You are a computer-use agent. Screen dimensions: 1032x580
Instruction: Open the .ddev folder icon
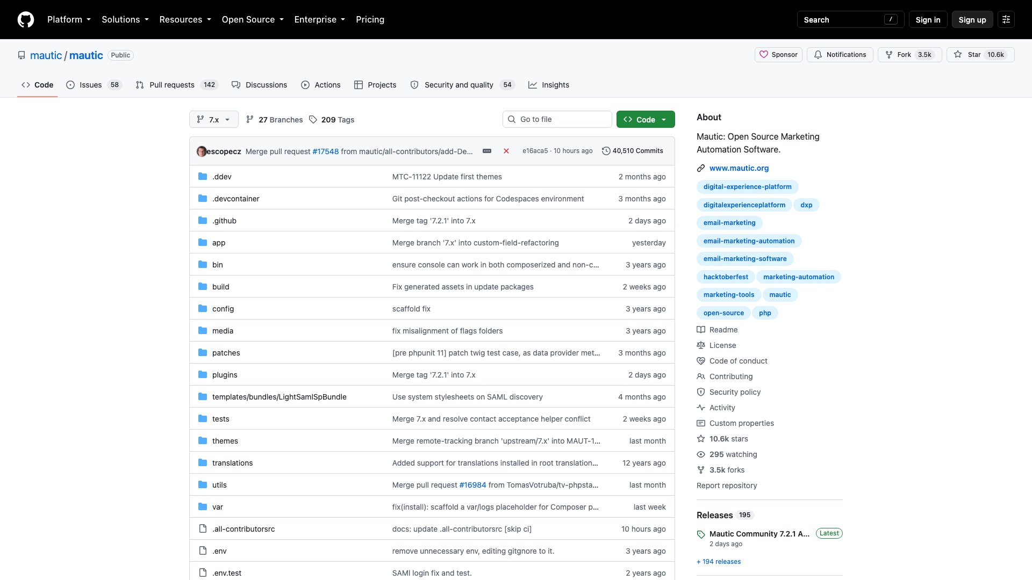tap(203, 176)
